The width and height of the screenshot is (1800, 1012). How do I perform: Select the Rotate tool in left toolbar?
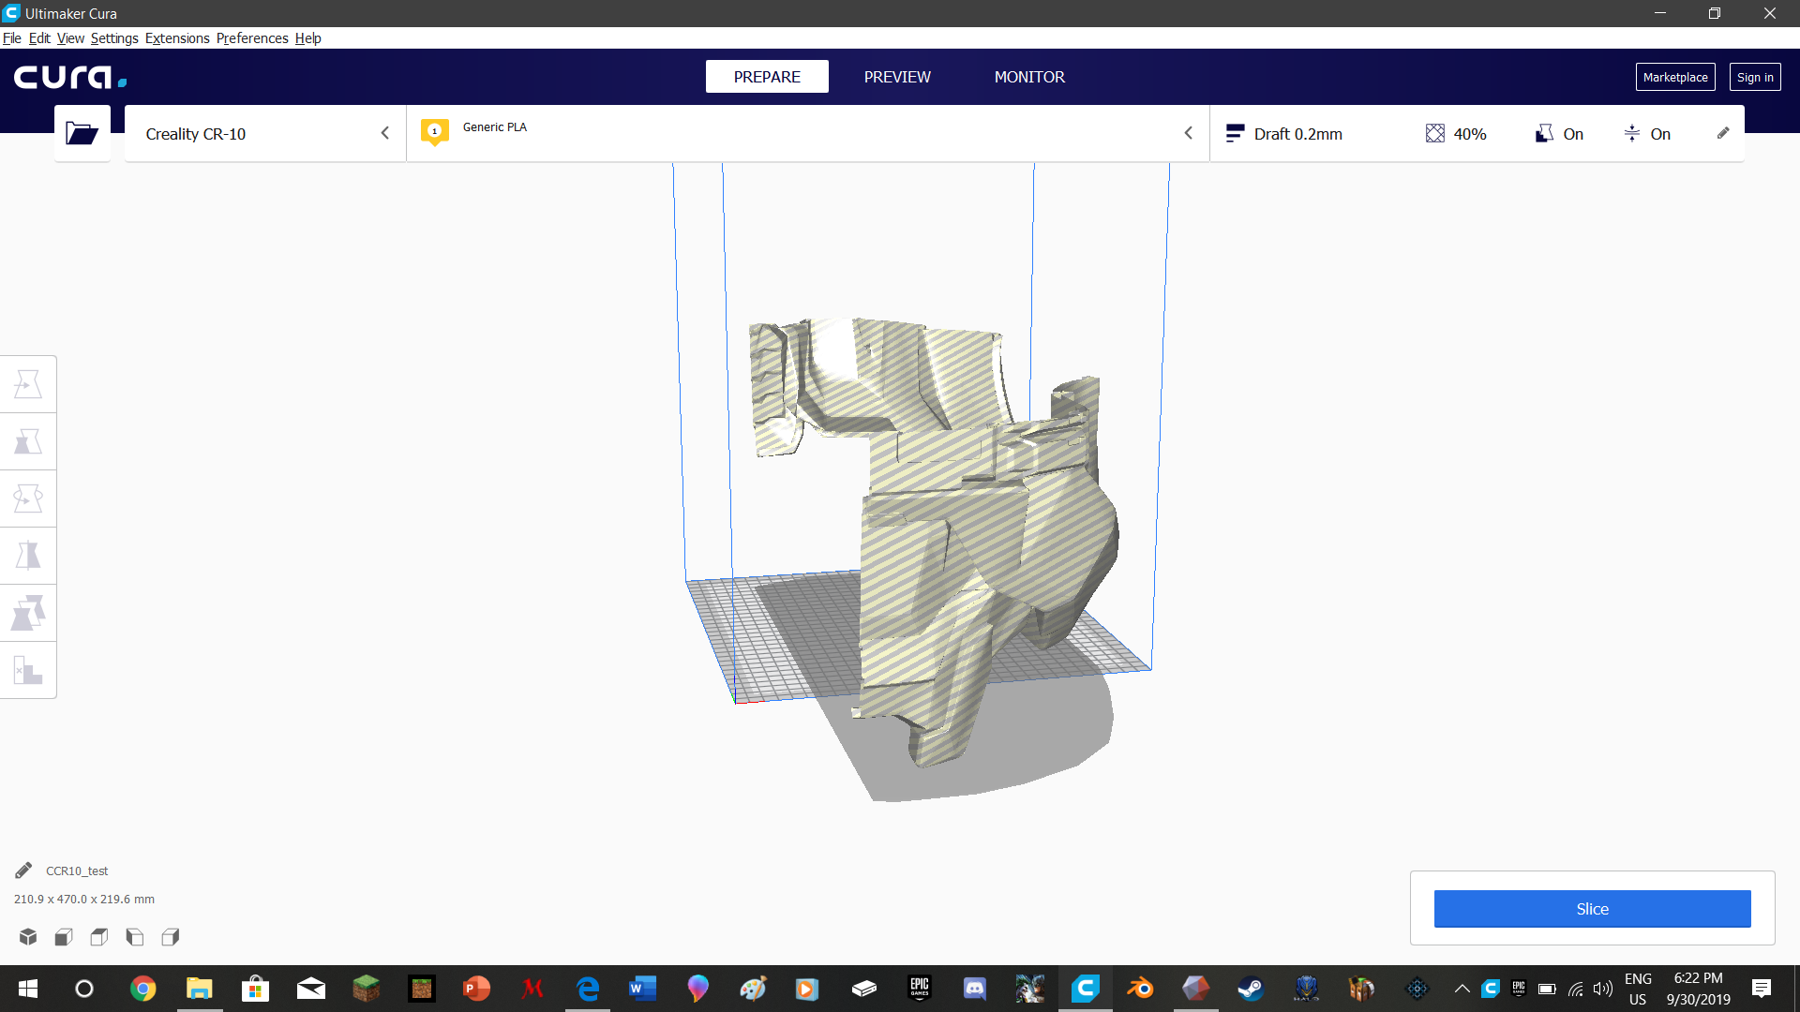point(28,499)
